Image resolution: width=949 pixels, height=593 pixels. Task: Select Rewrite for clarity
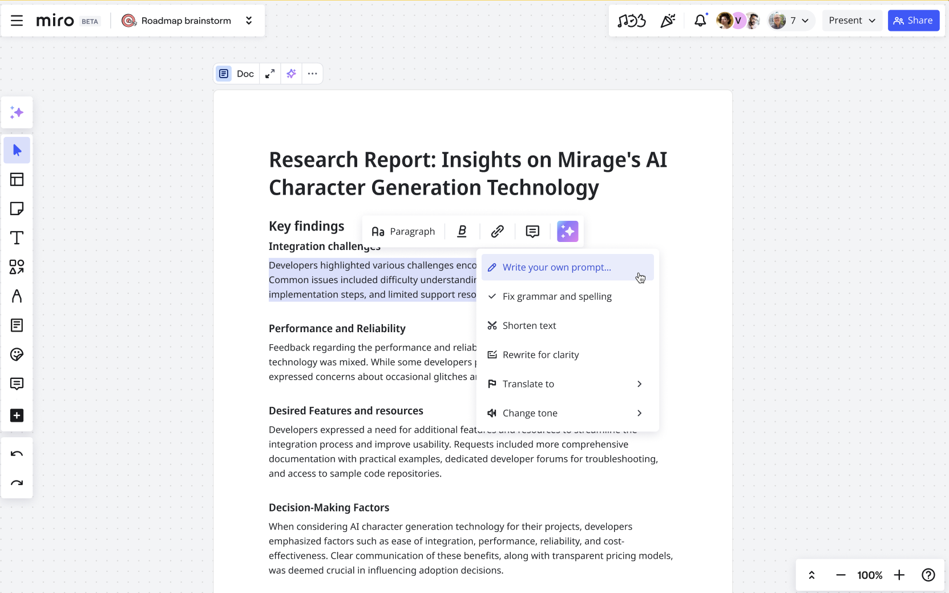tap(540, 354)
